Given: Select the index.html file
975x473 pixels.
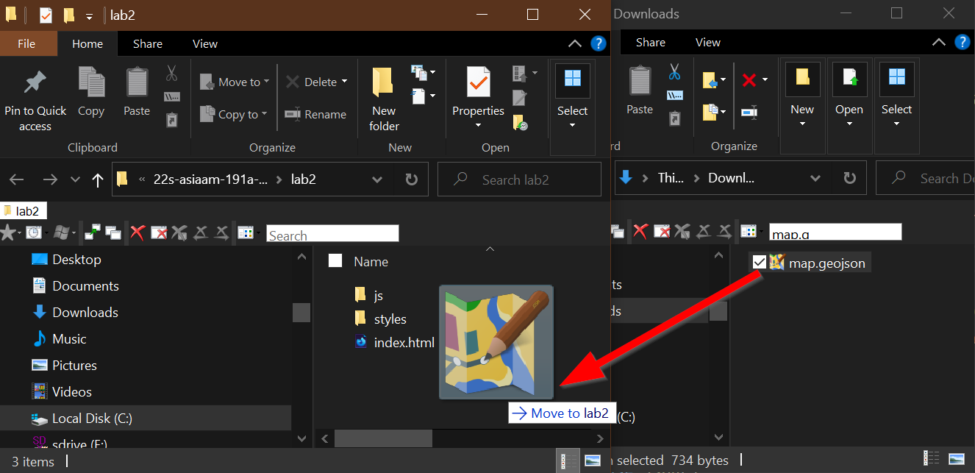Looking at the screenshot, I should point(404,343).
